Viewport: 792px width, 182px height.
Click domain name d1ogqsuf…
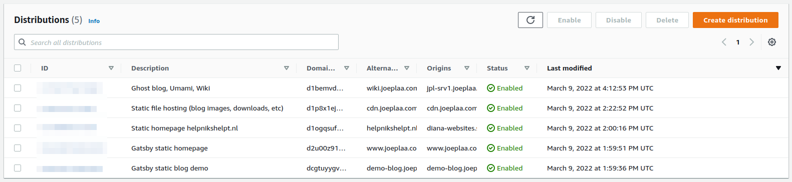(x=325, y=128)
